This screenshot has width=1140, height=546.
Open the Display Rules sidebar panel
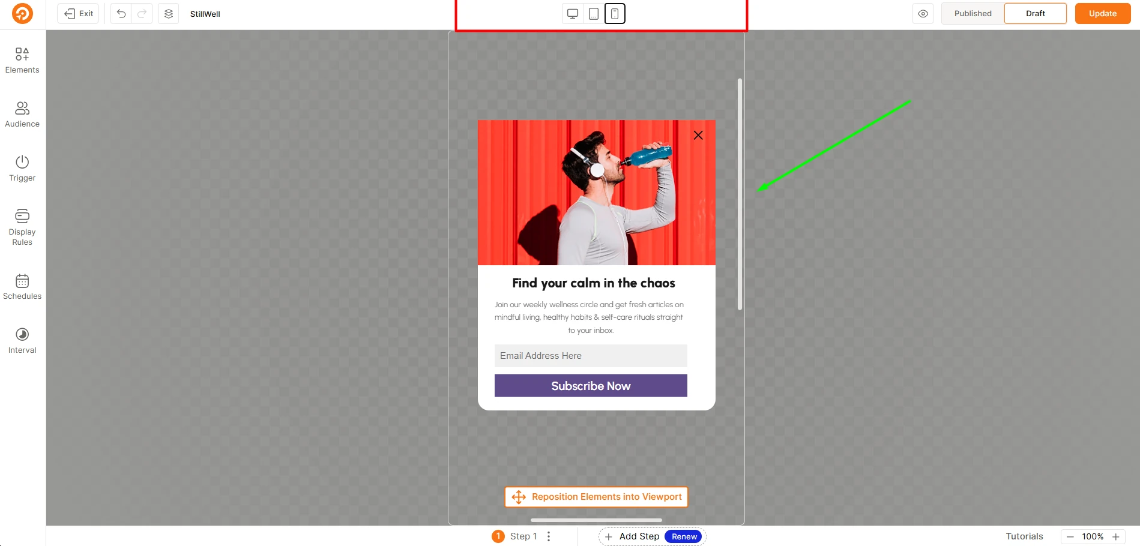pyautogui.click(x=22, y=227)
